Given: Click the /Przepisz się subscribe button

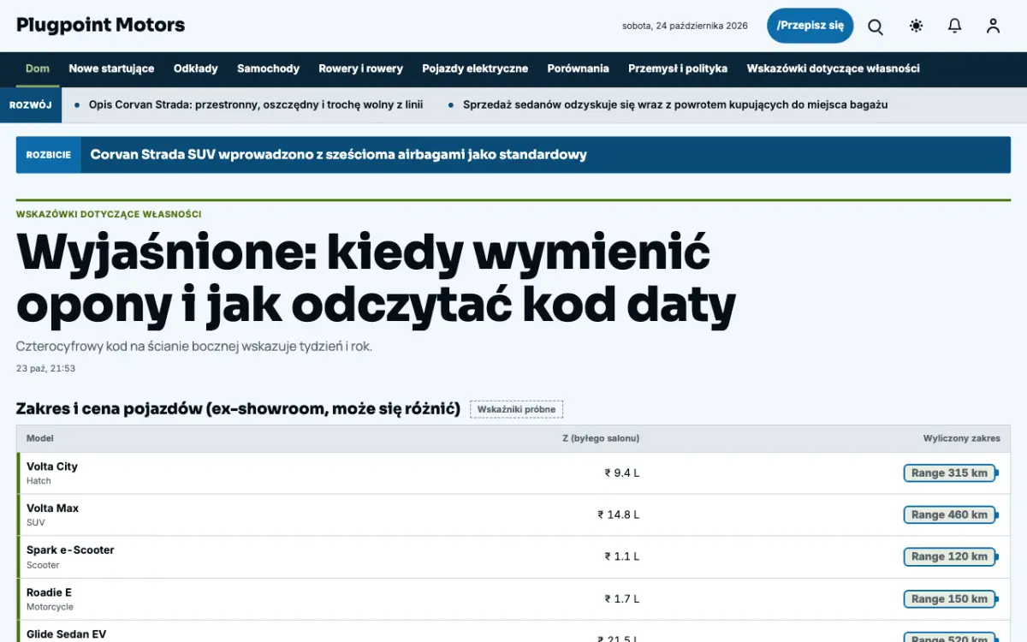Looking at the screenshot, I should tap(810, 26).
